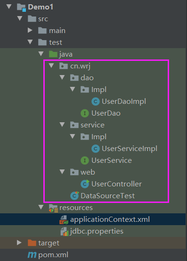Select the applicationContext.xml file name
The image size is (187, 261).
[x=110, y=220]
